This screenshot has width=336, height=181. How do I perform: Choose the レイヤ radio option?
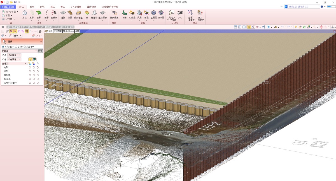16,47
